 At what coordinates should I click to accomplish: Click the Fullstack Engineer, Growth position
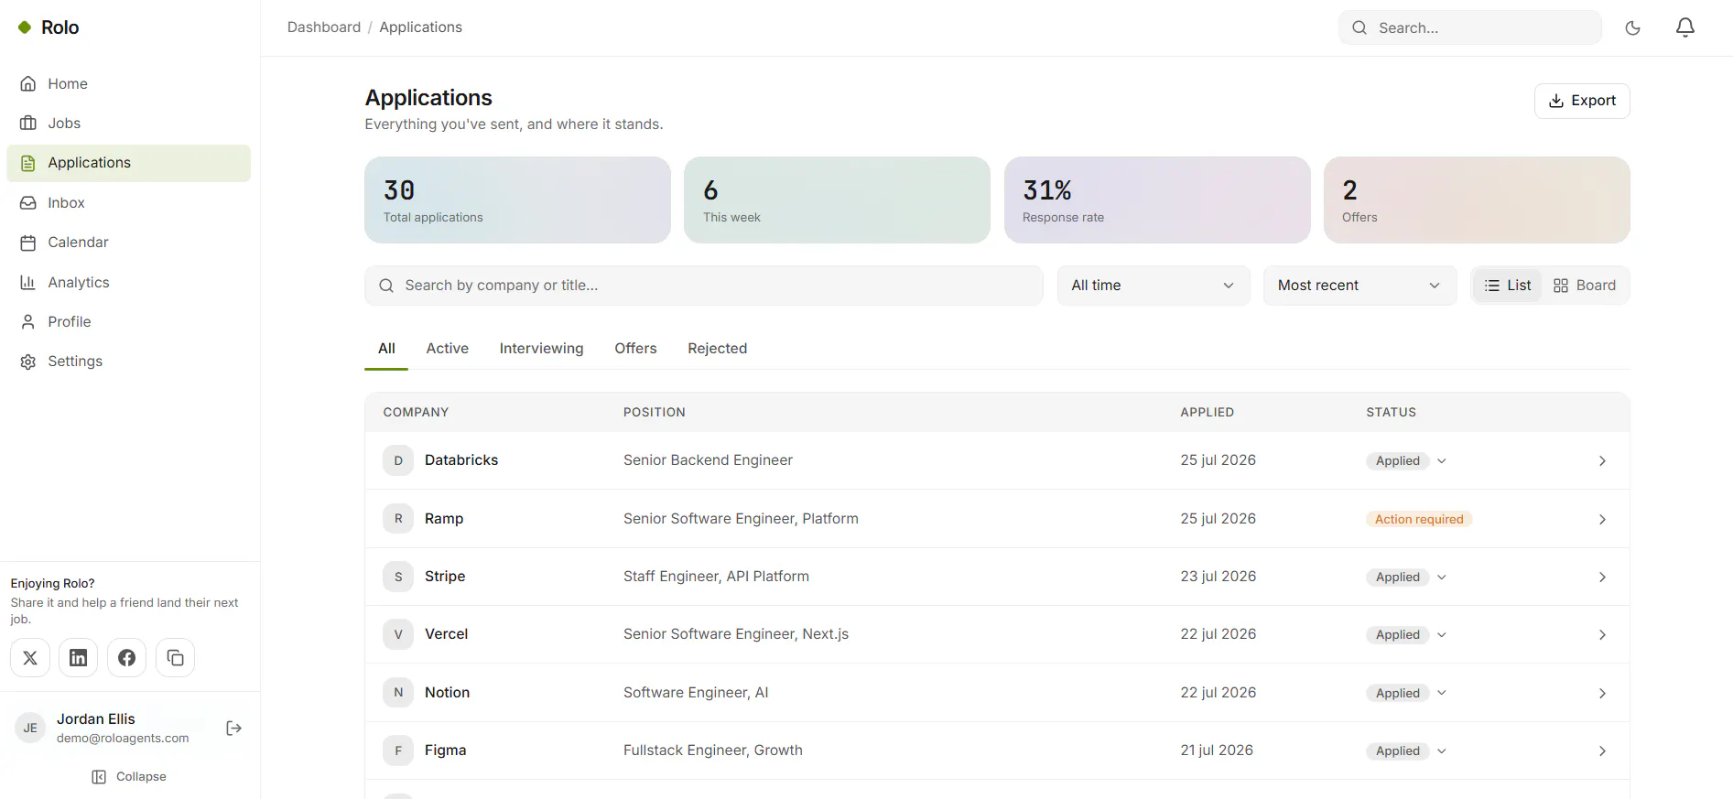[713, 750]
